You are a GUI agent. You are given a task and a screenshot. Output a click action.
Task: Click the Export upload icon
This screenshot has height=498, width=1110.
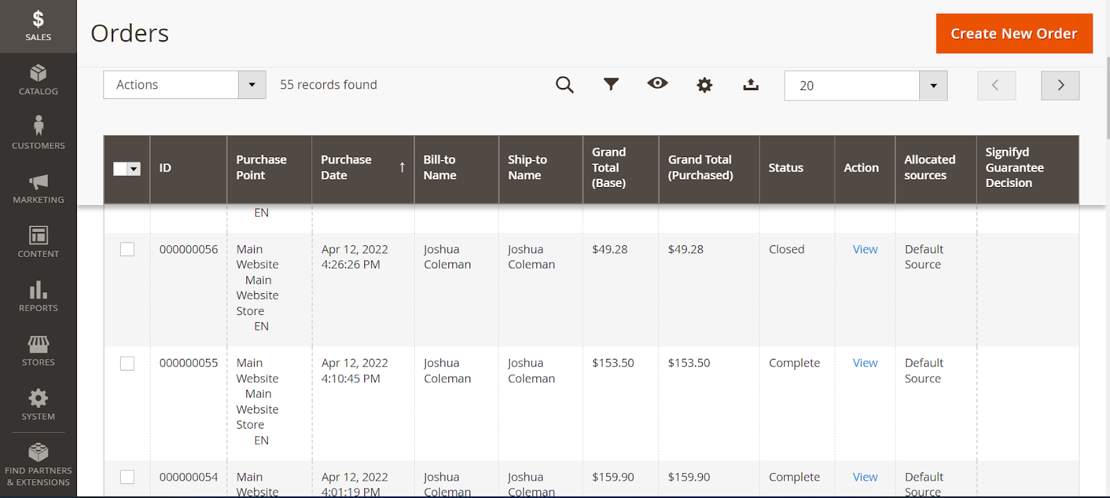751,85
